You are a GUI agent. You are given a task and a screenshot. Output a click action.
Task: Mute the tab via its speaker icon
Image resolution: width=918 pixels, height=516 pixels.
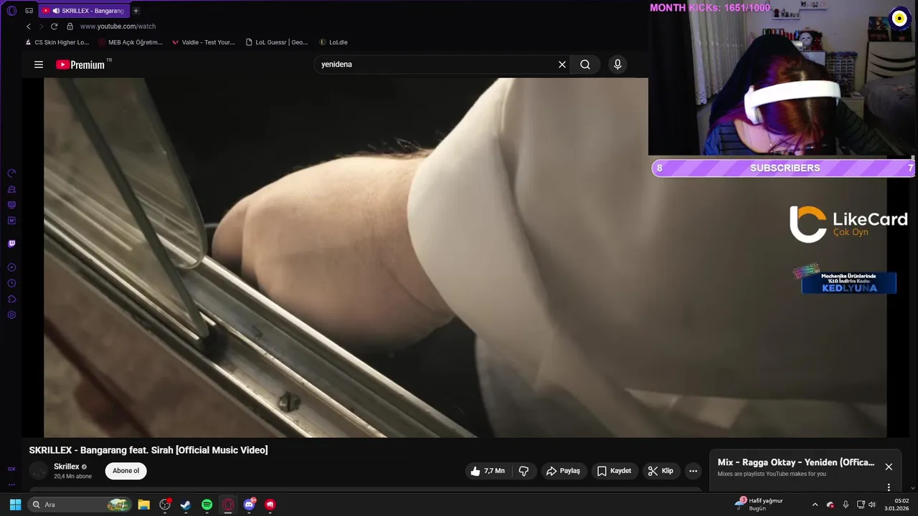pyautogui.click(x=56, y=11)
